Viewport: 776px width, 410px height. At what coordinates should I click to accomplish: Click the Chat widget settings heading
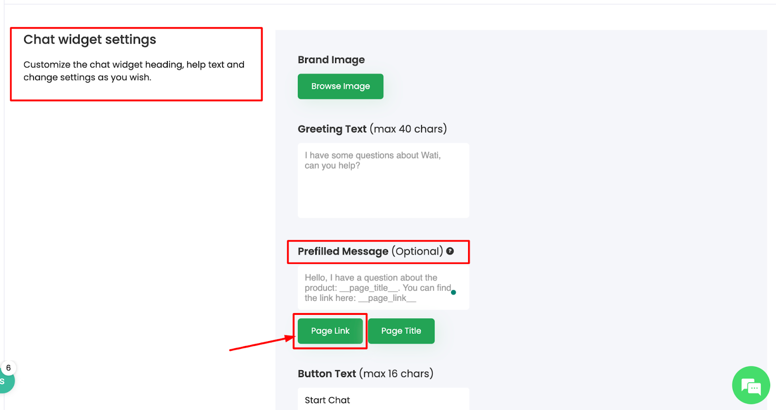90,39
